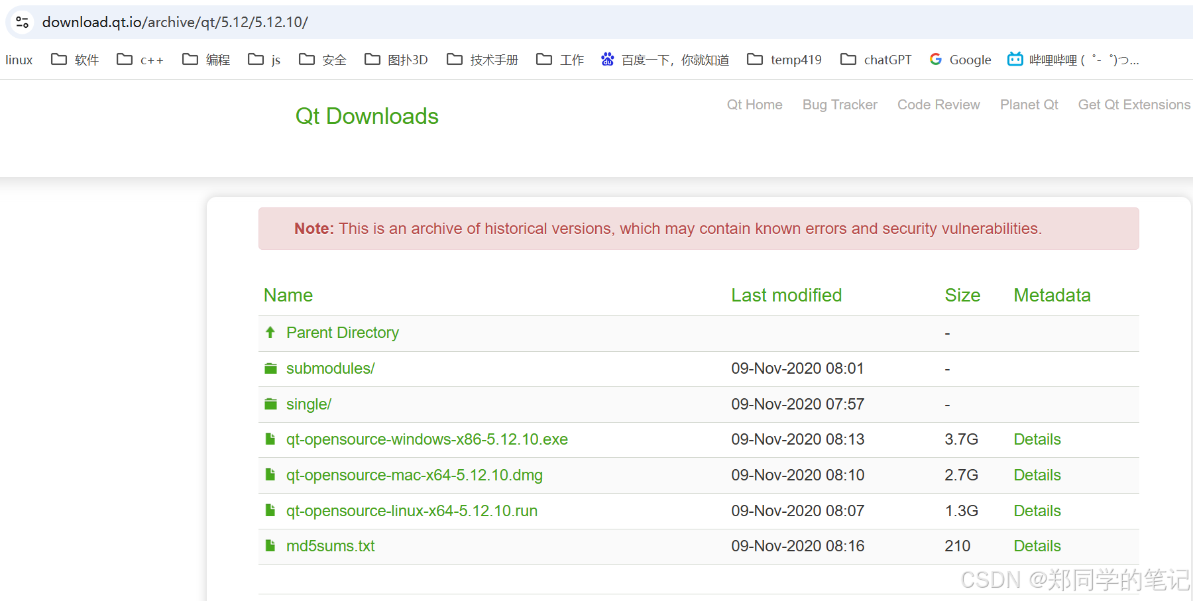Click the address bar URL

[175, 22]
